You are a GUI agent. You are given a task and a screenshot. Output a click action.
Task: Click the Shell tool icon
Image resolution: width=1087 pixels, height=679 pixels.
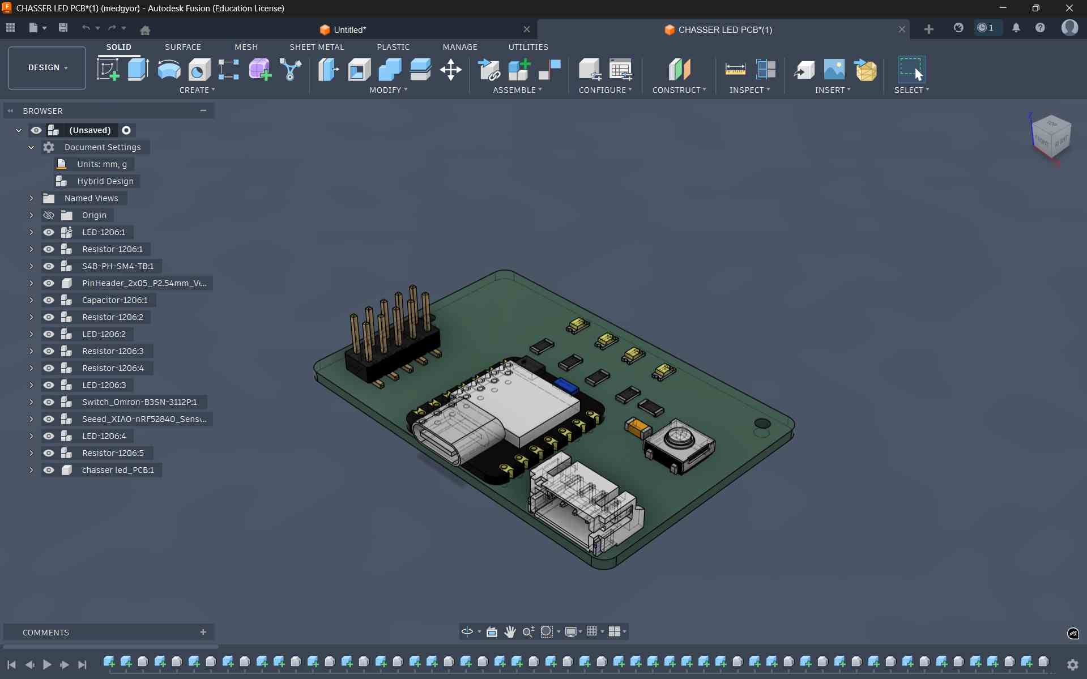point(359,70)
